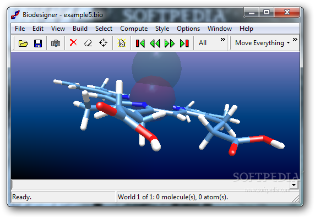The width and height of the screenshot is (315, 218).
Task: Close the Biodesigner window
Action: coord(287,13)
